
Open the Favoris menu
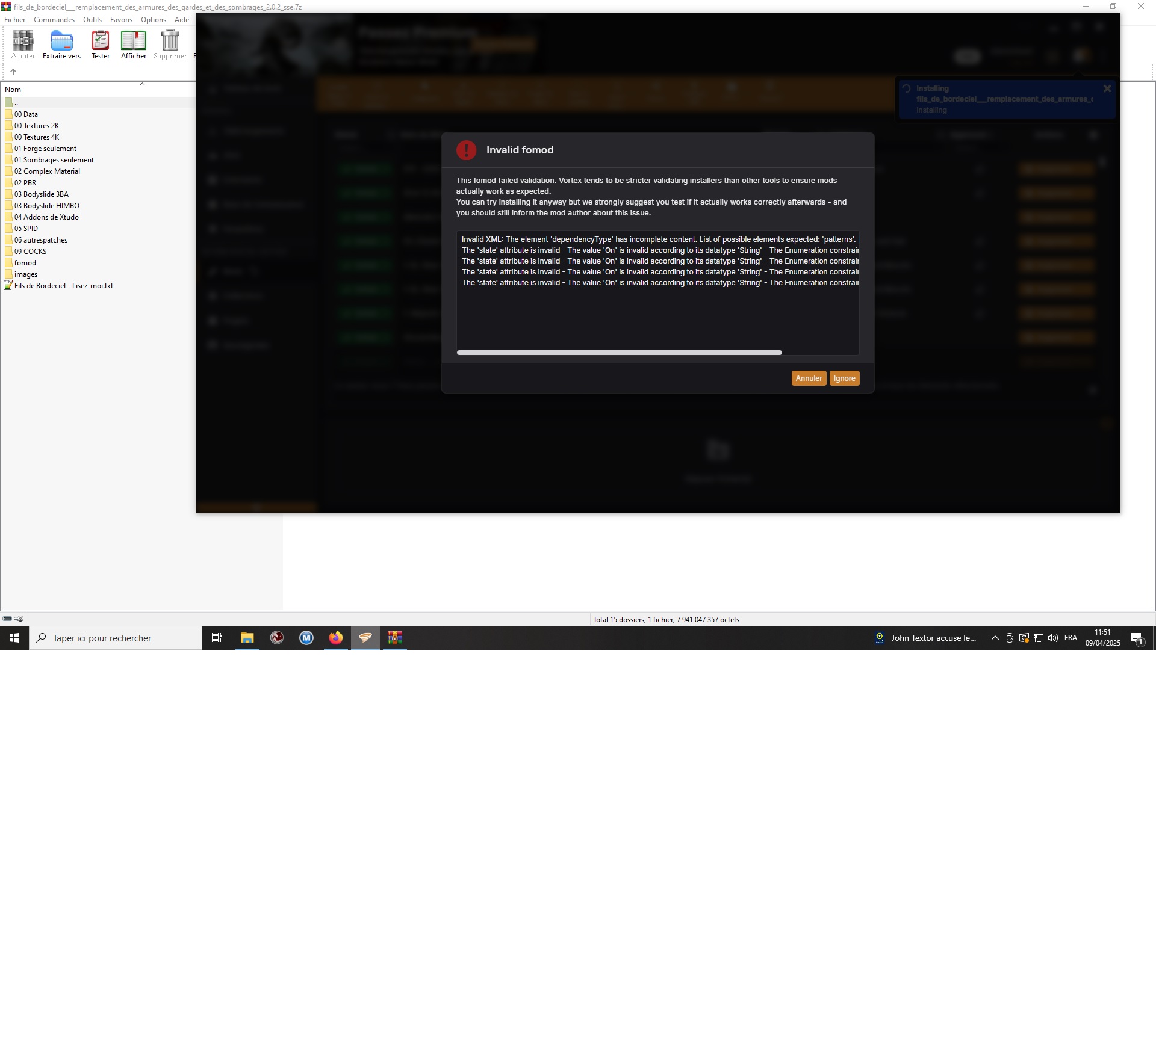[121, 20]
